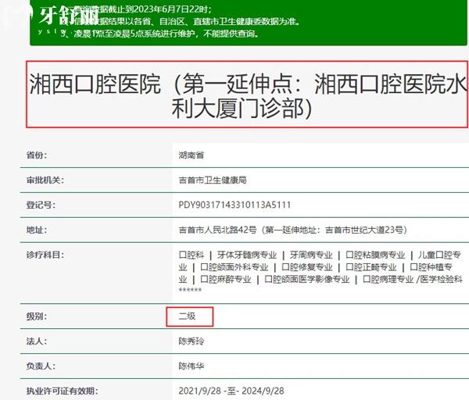Click 口腔病理专业 /医学检验科 text
469x400 pixels.
(413, 279)
